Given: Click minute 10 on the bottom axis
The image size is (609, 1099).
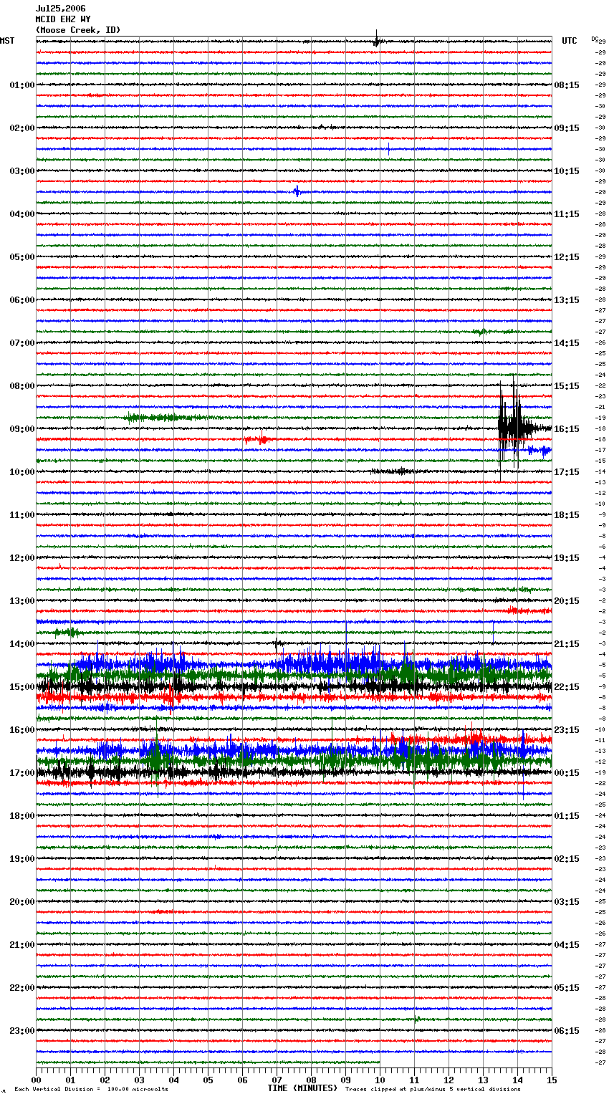Looking at the screenshot, I should [380, 1080].
